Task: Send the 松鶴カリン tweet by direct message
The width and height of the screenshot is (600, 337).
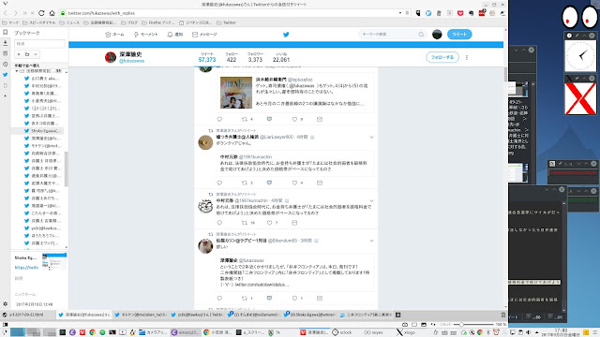Action: pyautogui.click(x=320, y=298)
